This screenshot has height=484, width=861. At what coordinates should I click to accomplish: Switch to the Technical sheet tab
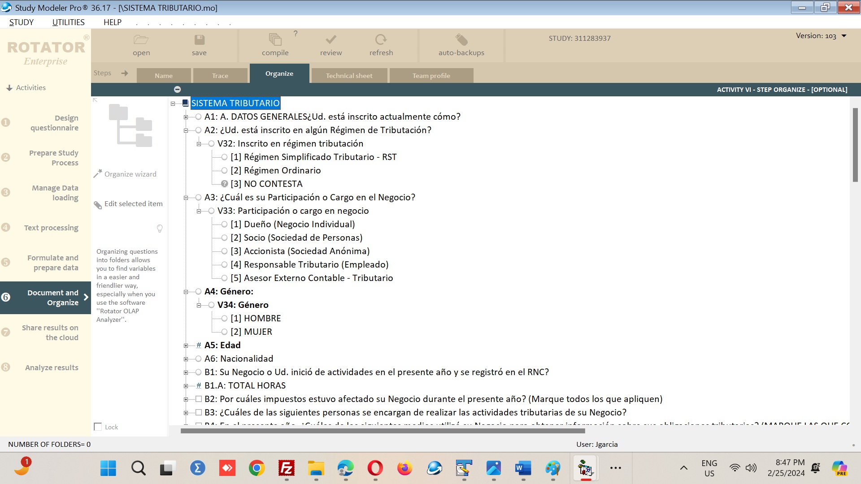coord(349,76)
